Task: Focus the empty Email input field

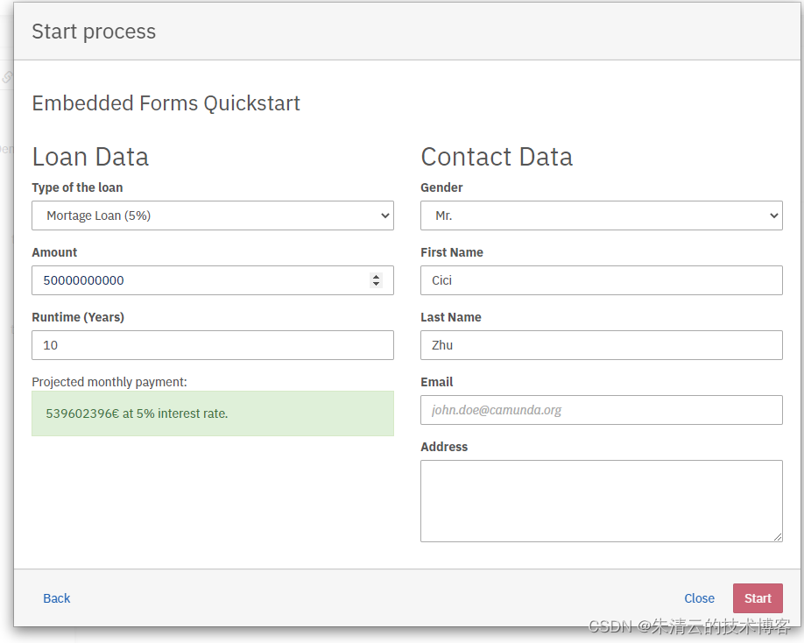Action: [601, 410]
